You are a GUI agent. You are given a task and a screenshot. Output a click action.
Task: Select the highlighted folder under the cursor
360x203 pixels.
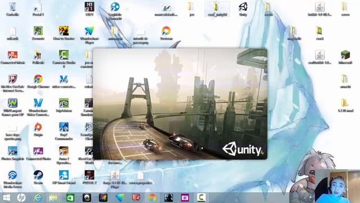coord(217,9)
